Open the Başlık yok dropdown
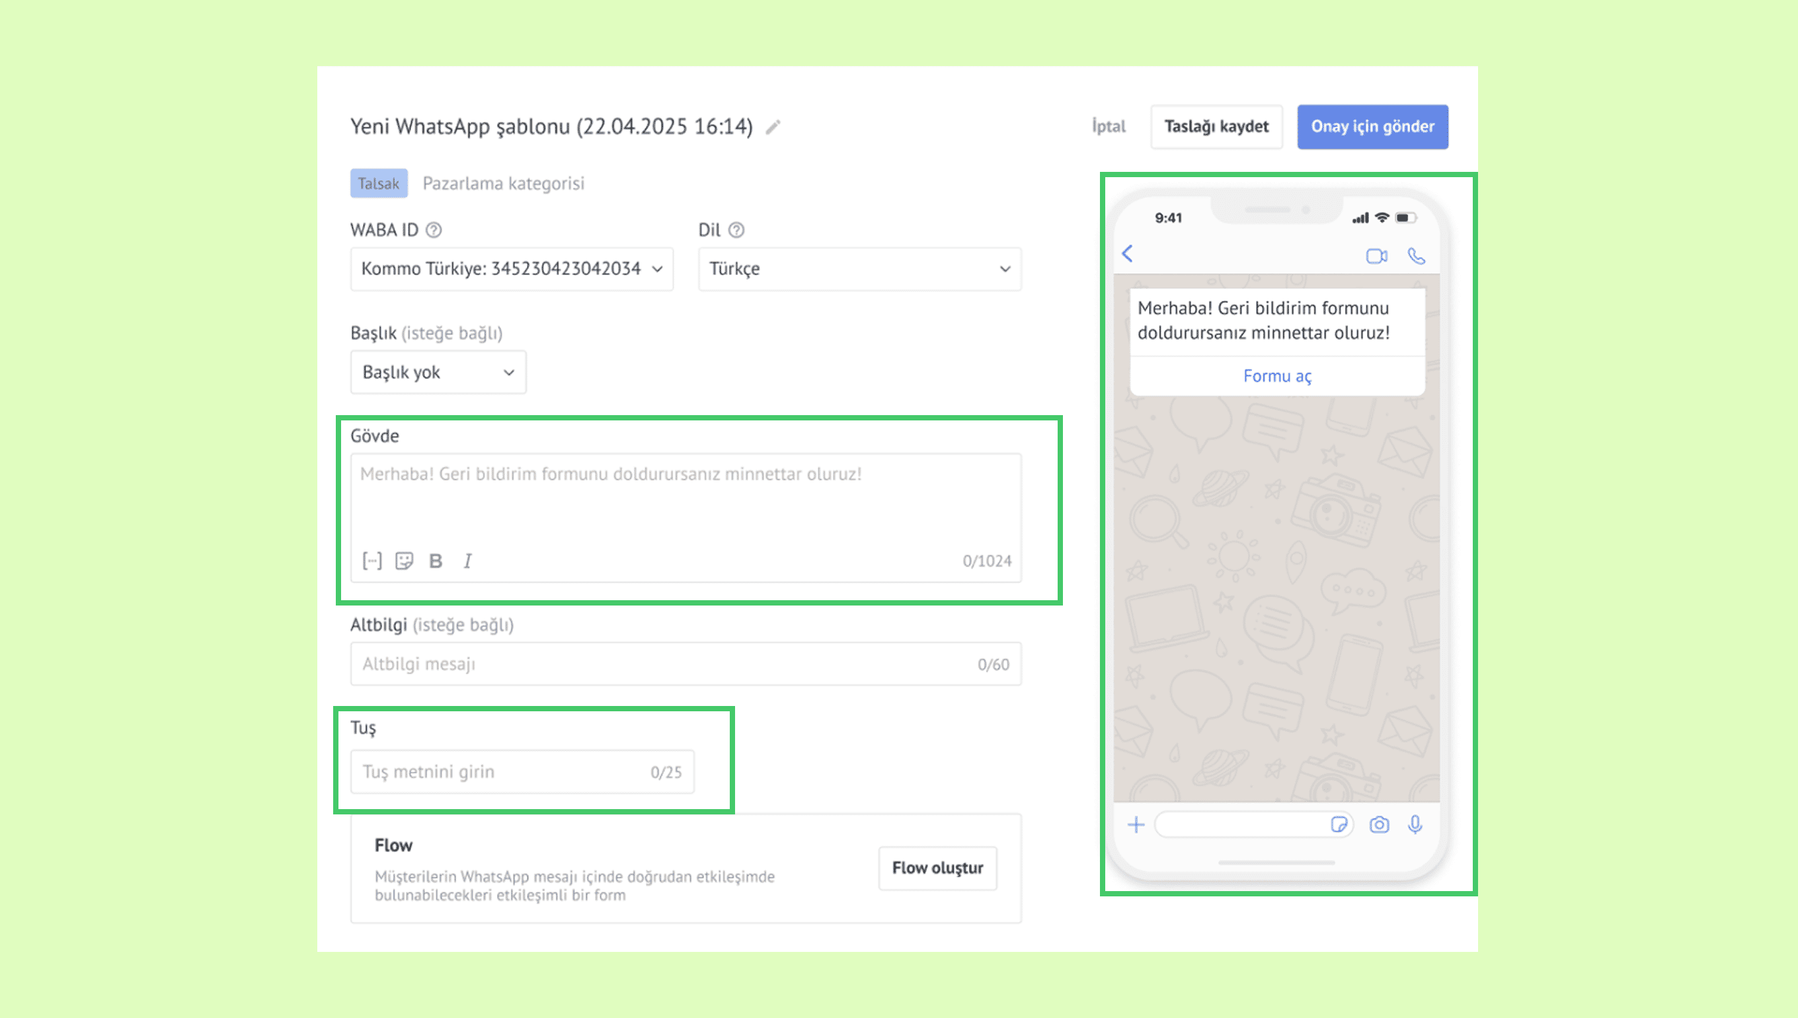This screenshot has width=1798, height=1018. (x=438, y=373)
